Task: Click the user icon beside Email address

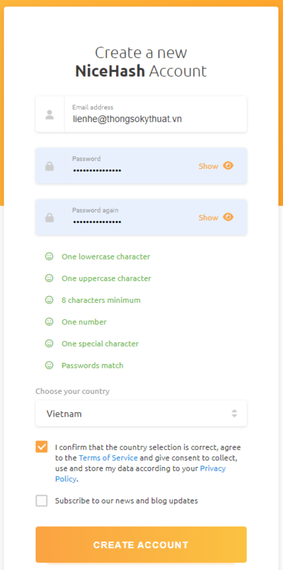Action: [50, 115]
